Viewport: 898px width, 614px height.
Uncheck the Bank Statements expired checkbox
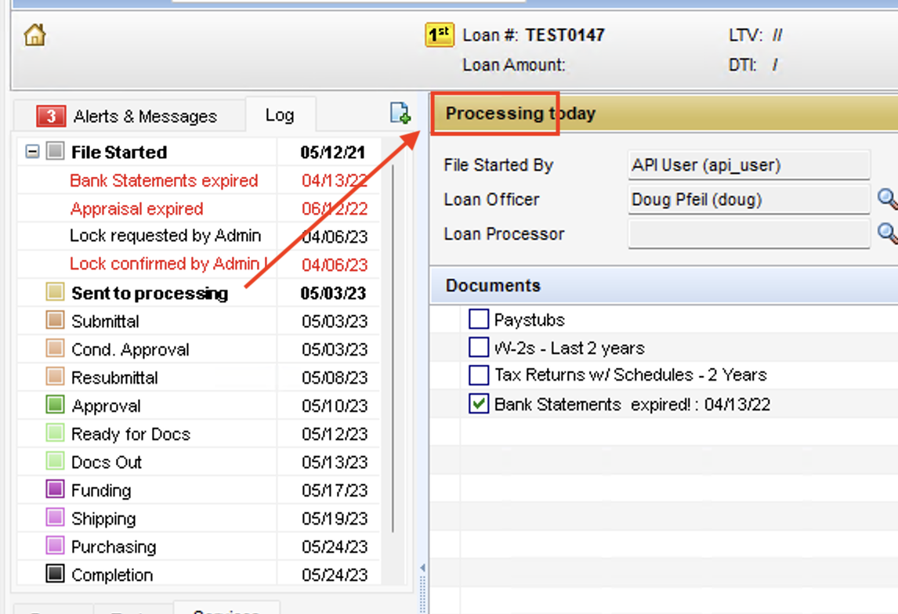pyautogui.click(x=478, y=404)
